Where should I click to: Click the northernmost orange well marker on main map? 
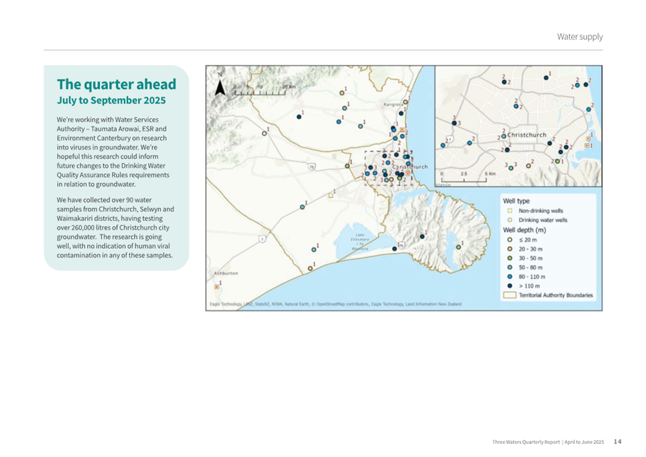click(x=342, y=93)
